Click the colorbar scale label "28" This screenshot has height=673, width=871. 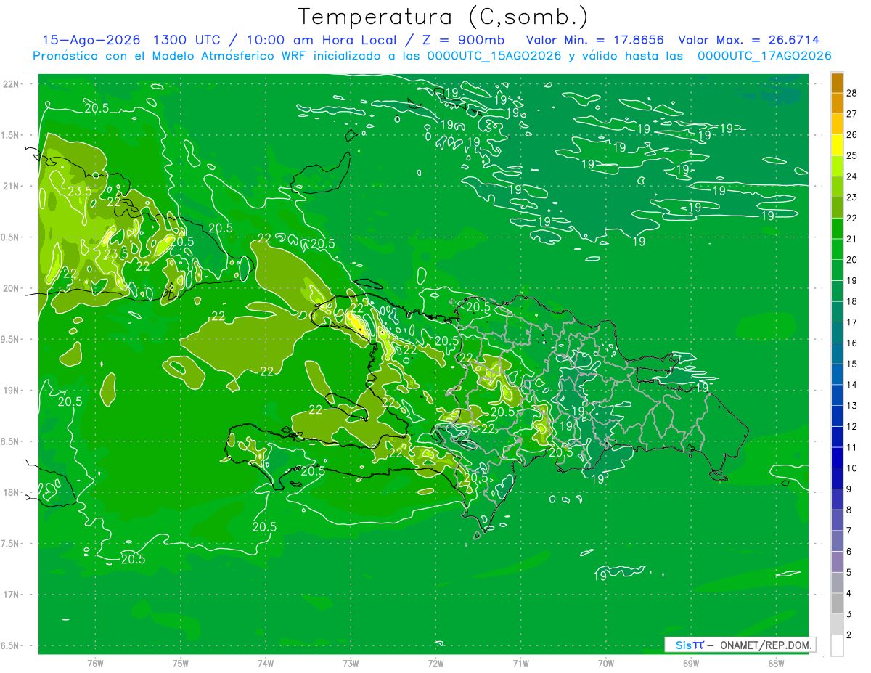851,92
